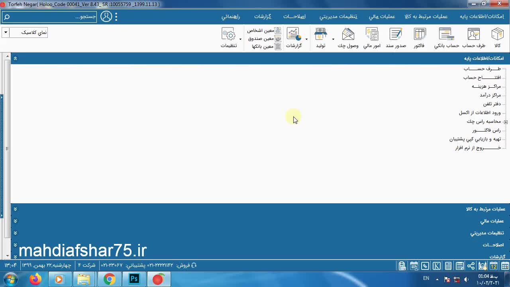Image resolution: width=510 pixels, height=287 pixels.
Task: Click the گزارشات chart toolbar icon
Action: click(294, 38)
